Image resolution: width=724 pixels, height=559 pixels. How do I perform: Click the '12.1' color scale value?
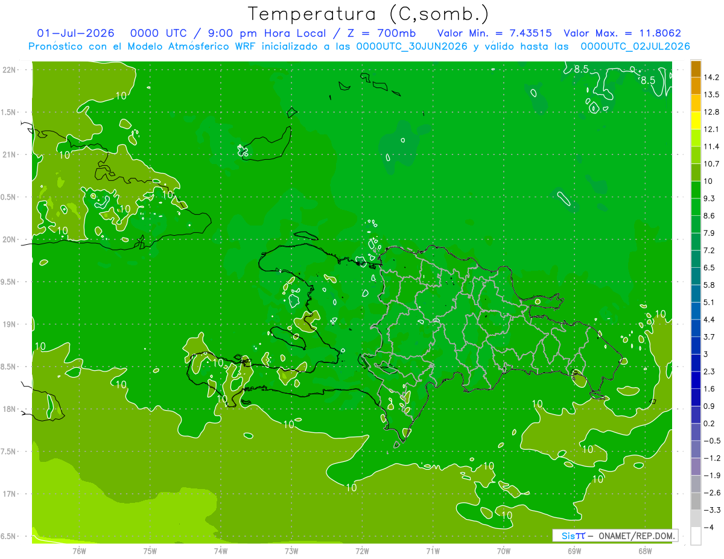point(712,129)
